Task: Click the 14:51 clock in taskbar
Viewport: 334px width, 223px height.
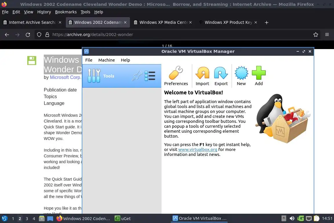Action: 327,218
